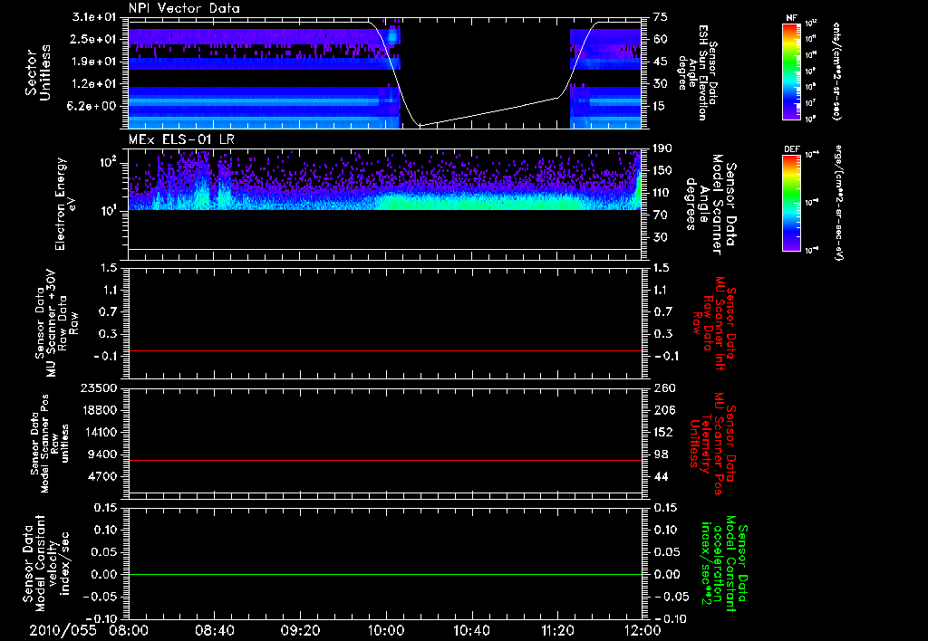Image resolution: width=928 pixels, height=641 pixels.
Task: Click the 11:20 time tick label
Action: 557,630
